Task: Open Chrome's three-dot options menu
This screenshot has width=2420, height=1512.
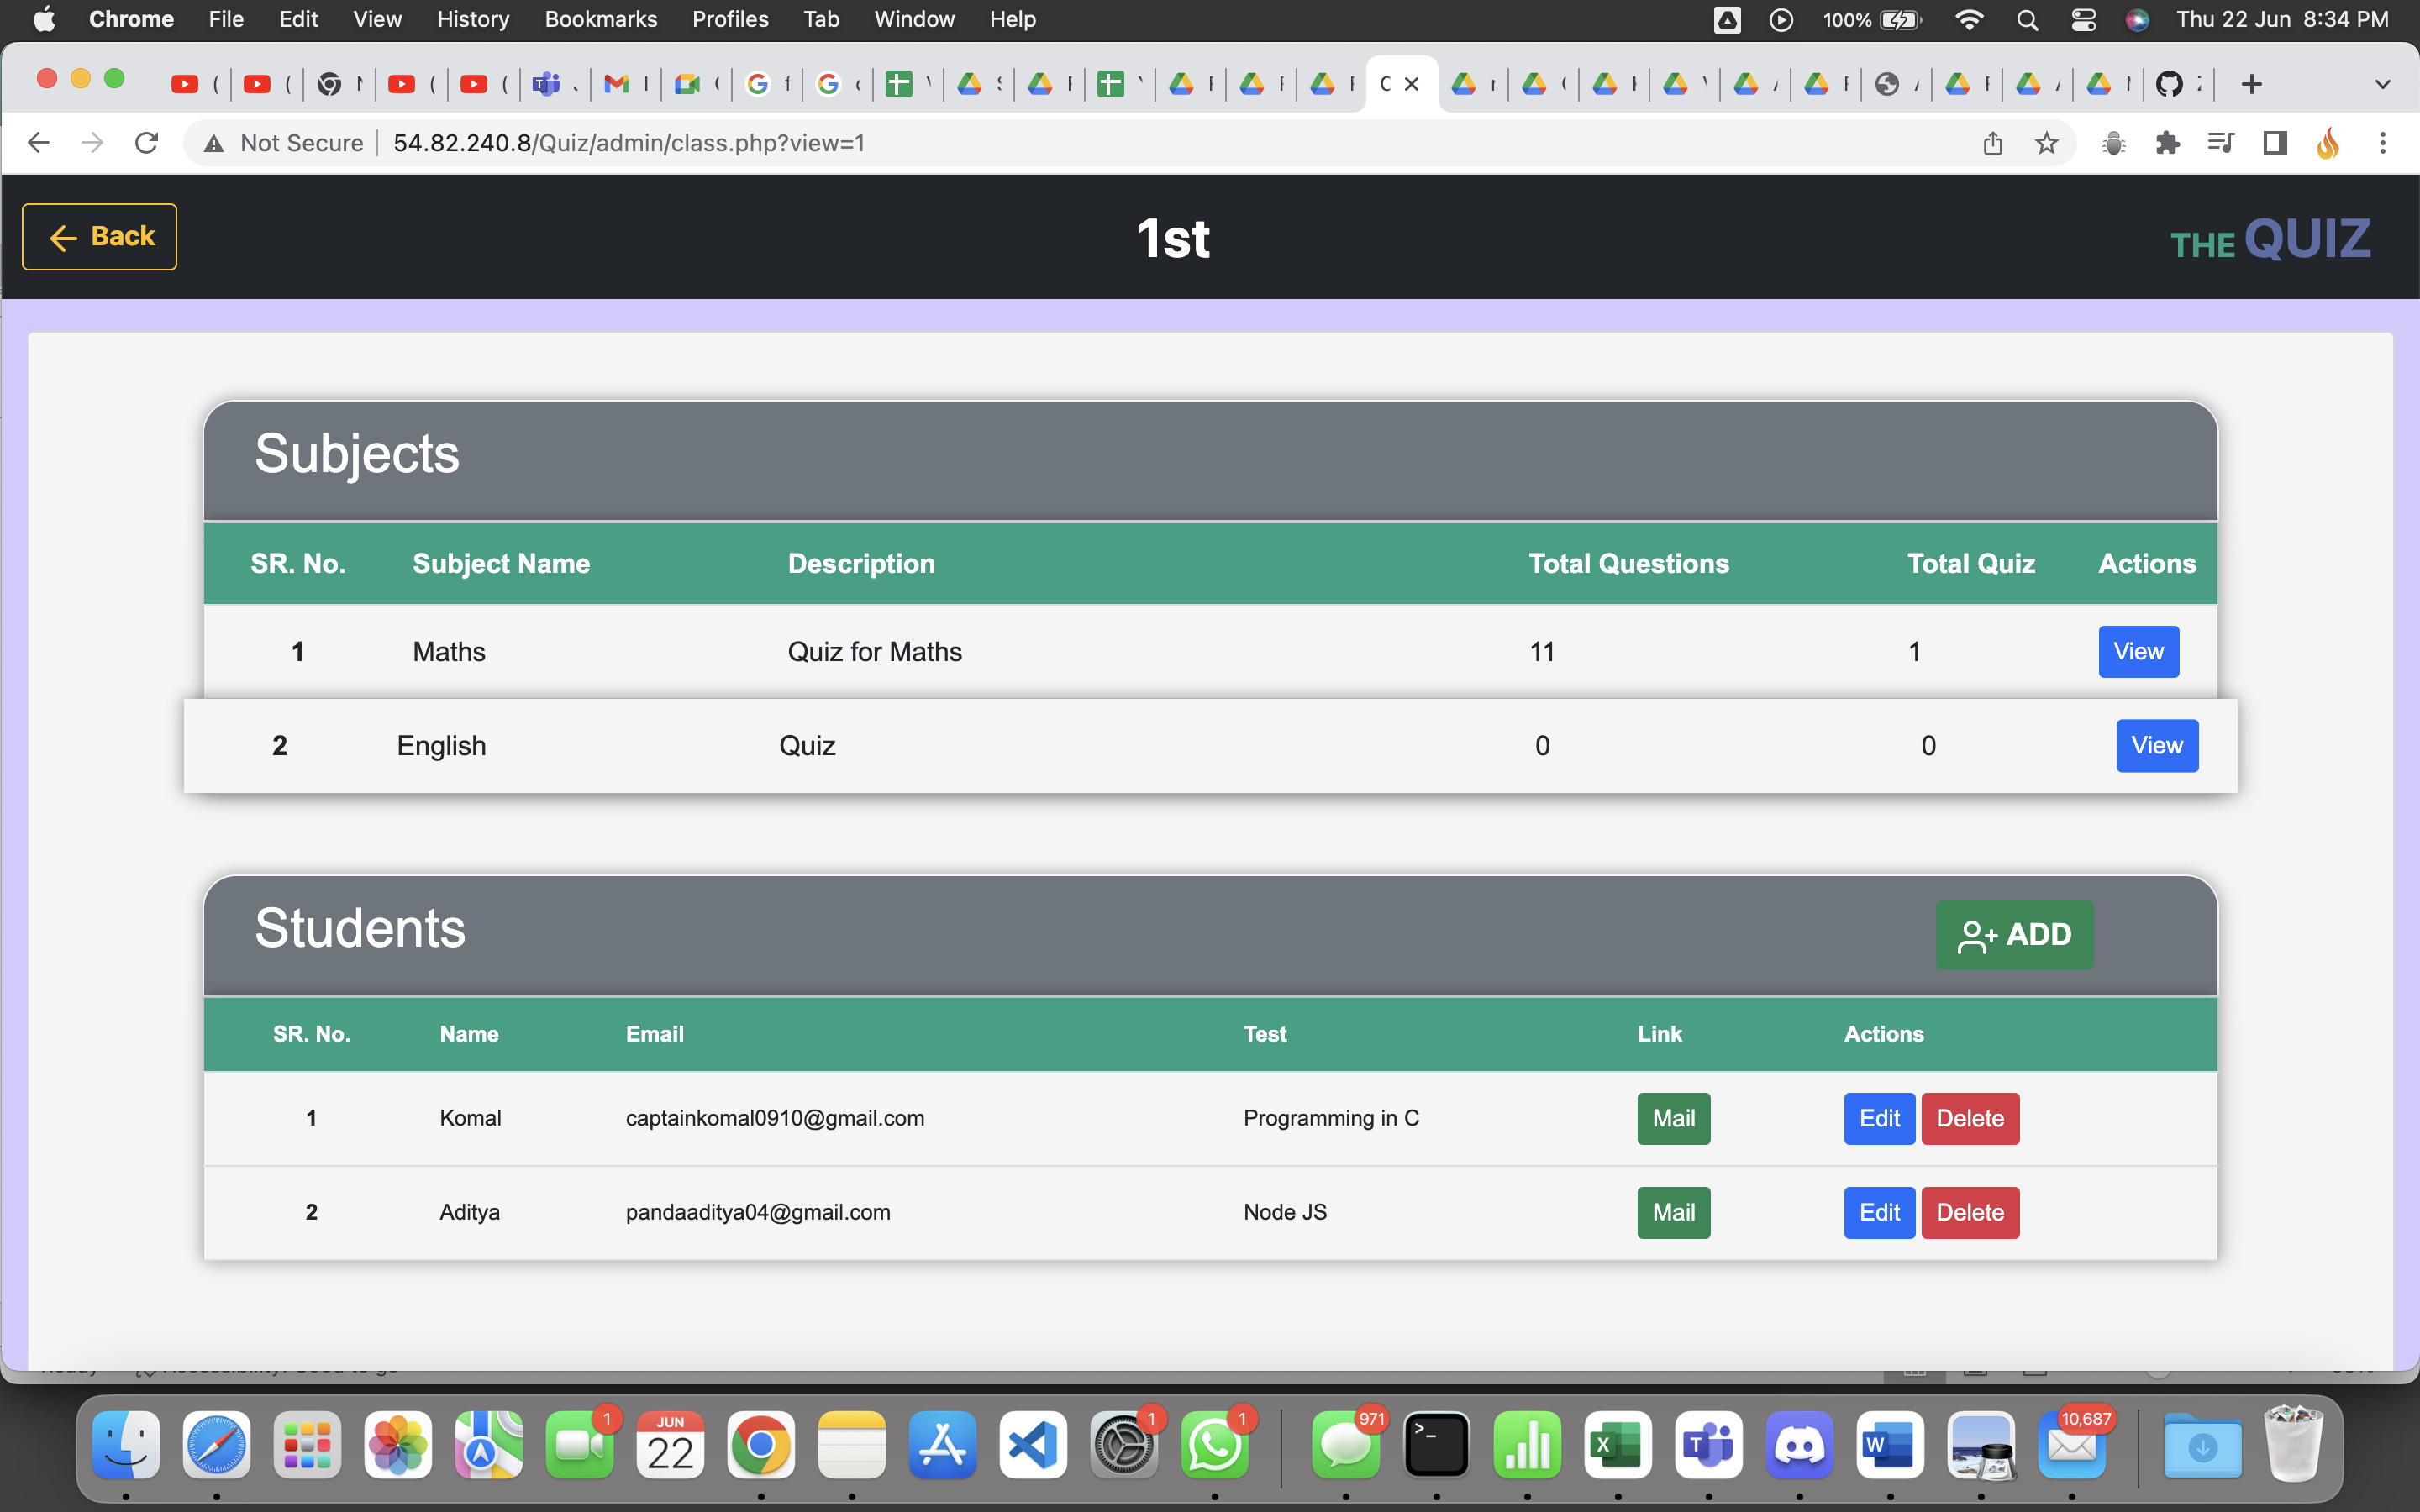Action: 2384,143
